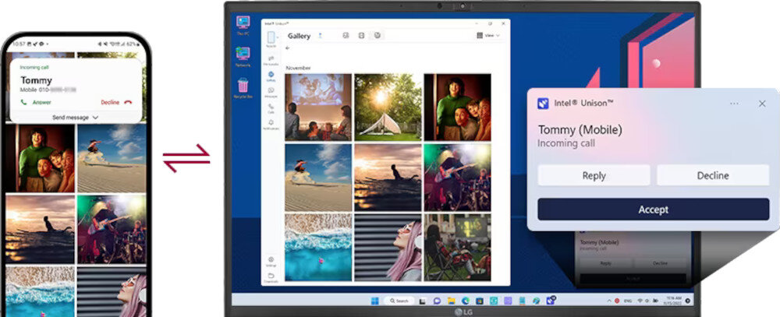Dismiss the Intel Unison notification
This screenshot has width=780, height=317.
pos(761,104)
